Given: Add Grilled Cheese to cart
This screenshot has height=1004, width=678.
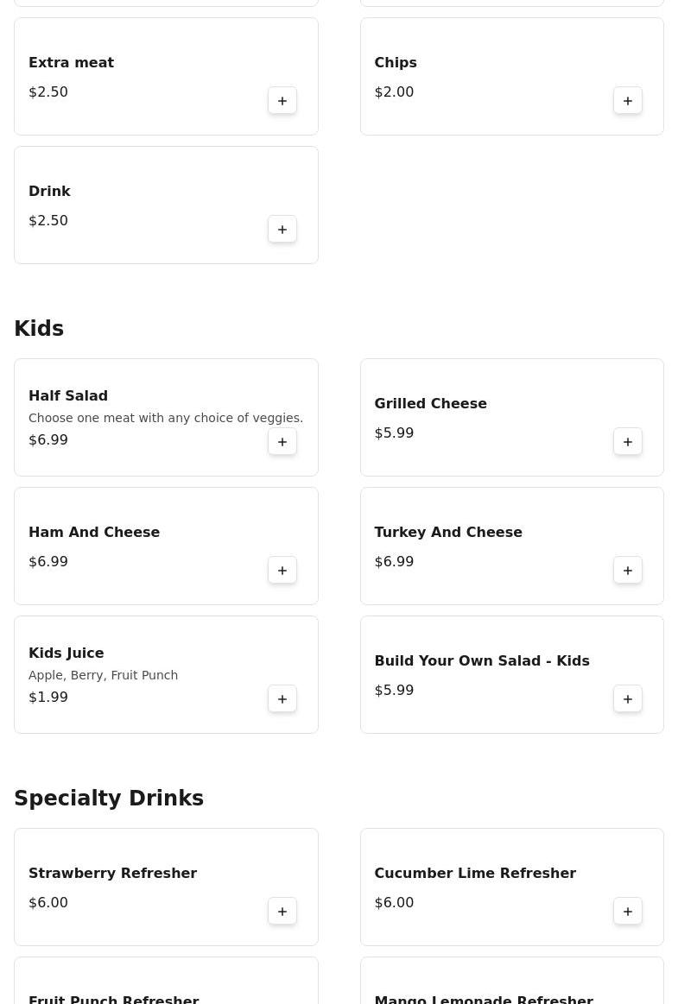Looking at the screenshot, I should [x=628, y=442].
